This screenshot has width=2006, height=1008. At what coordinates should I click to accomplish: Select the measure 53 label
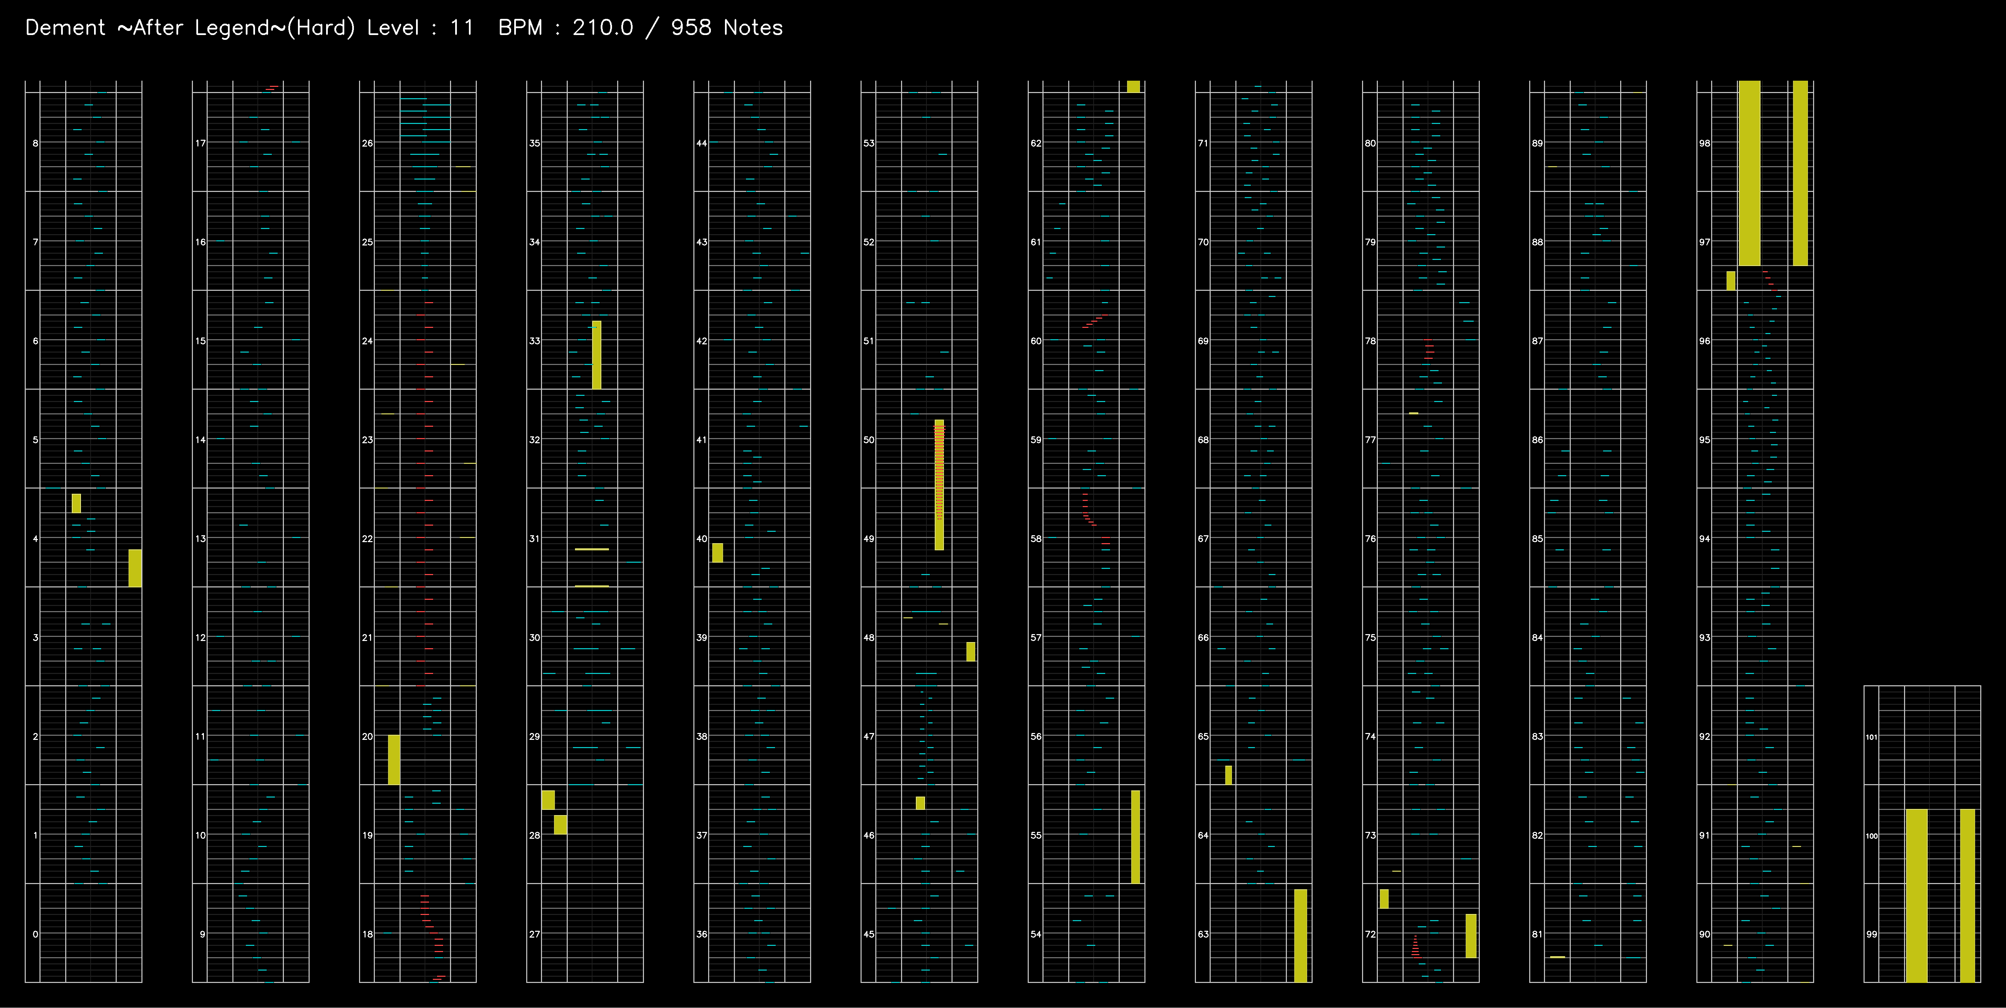[x=869, y=143]
